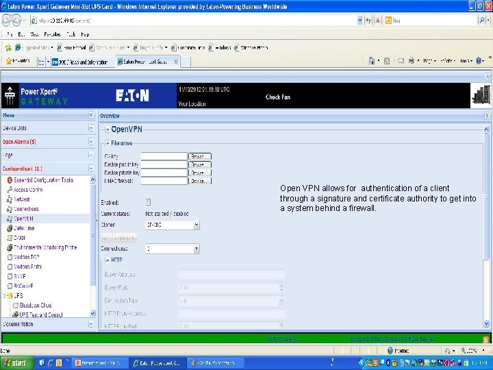Expand the Documentation section
Screen dimensions: 493x370
[x=91, y=323]
